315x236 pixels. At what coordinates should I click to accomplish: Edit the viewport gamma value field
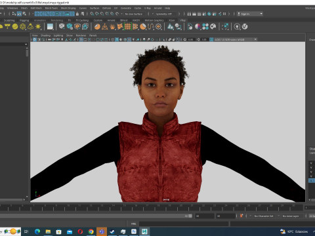coord(204,39)
